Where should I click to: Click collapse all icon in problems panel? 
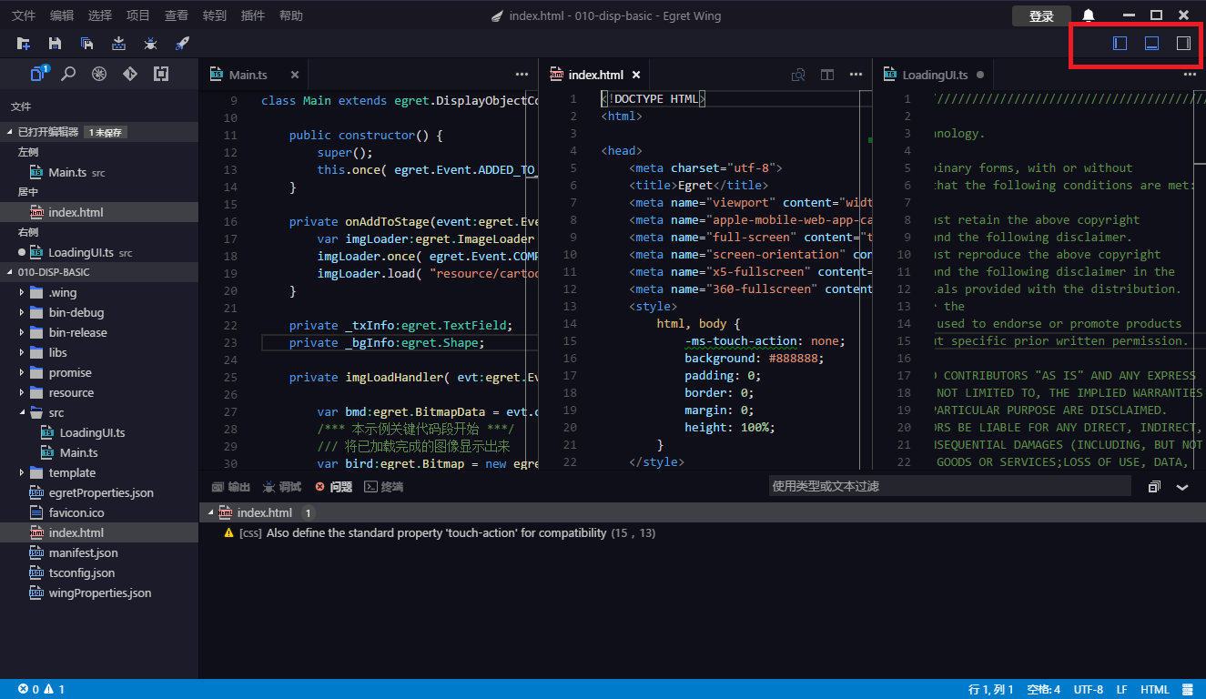1154,487
